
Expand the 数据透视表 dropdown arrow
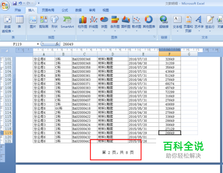(13, 31)
